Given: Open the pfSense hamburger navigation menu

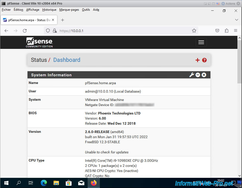Looking at the screenshot, I should tap(201, 42).
